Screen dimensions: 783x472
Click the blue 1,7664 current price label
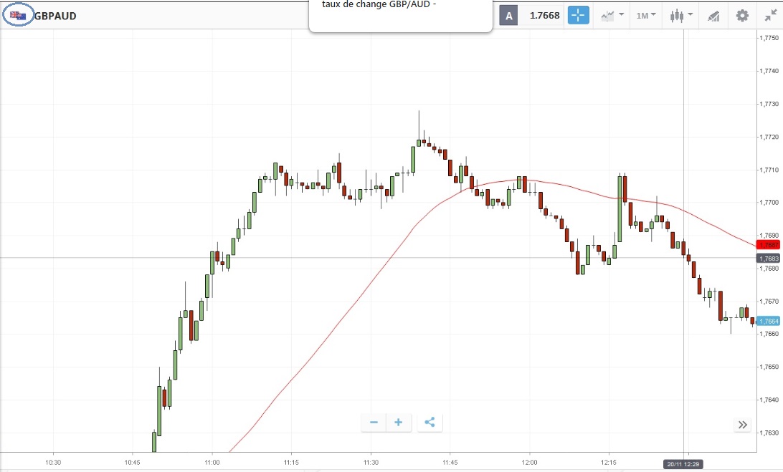(x=769, y=321)
